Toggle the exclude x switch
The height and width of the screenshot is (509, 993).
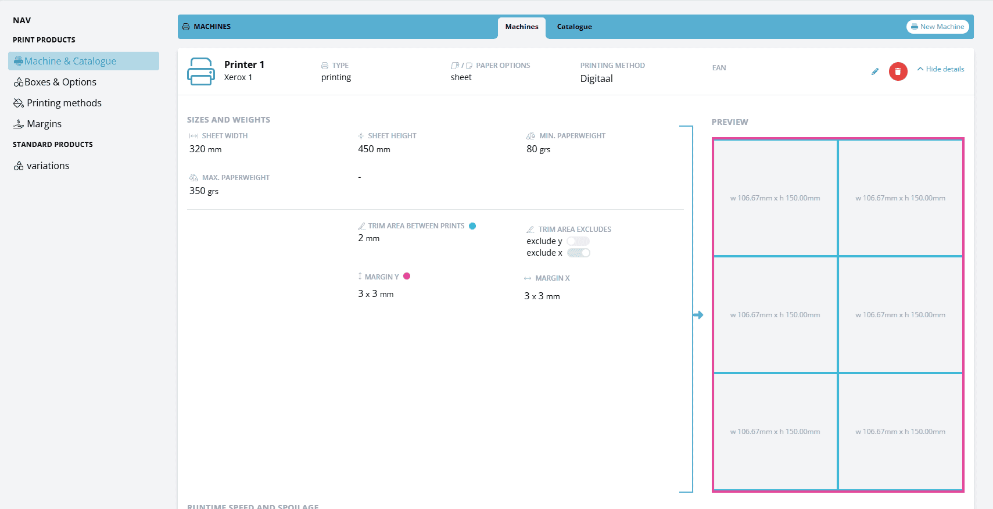coord(579,253)
